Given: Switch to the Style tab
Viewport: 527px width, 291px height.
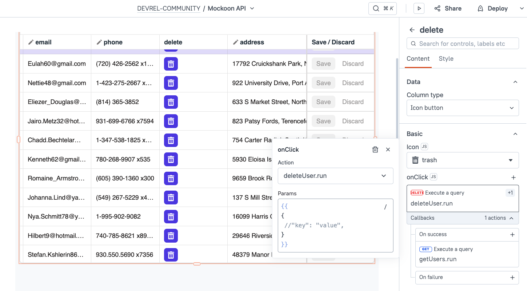Looking at the screenshot, I should coord(446,59).
